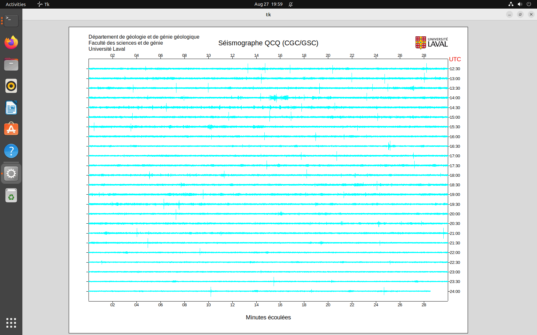Click the bottom axis tick 10
This screenshot has height=335, width=537.
pos(208,305)
